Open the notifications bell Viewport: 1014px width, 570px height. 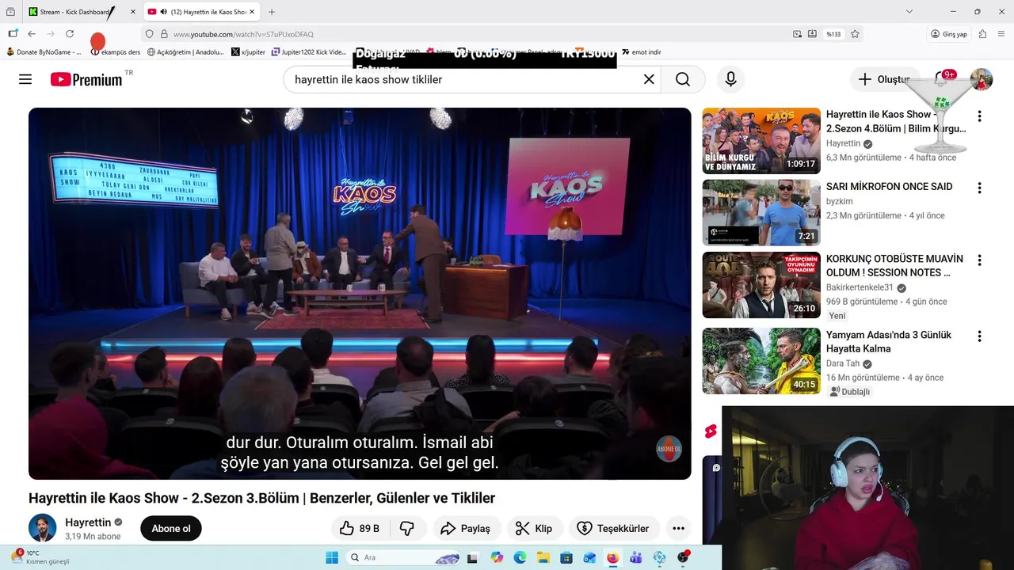[x=943, y=79]
